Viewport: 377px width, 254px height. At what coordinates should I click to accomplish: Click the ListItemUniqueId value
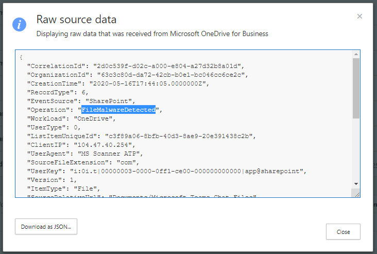(178, 136)
